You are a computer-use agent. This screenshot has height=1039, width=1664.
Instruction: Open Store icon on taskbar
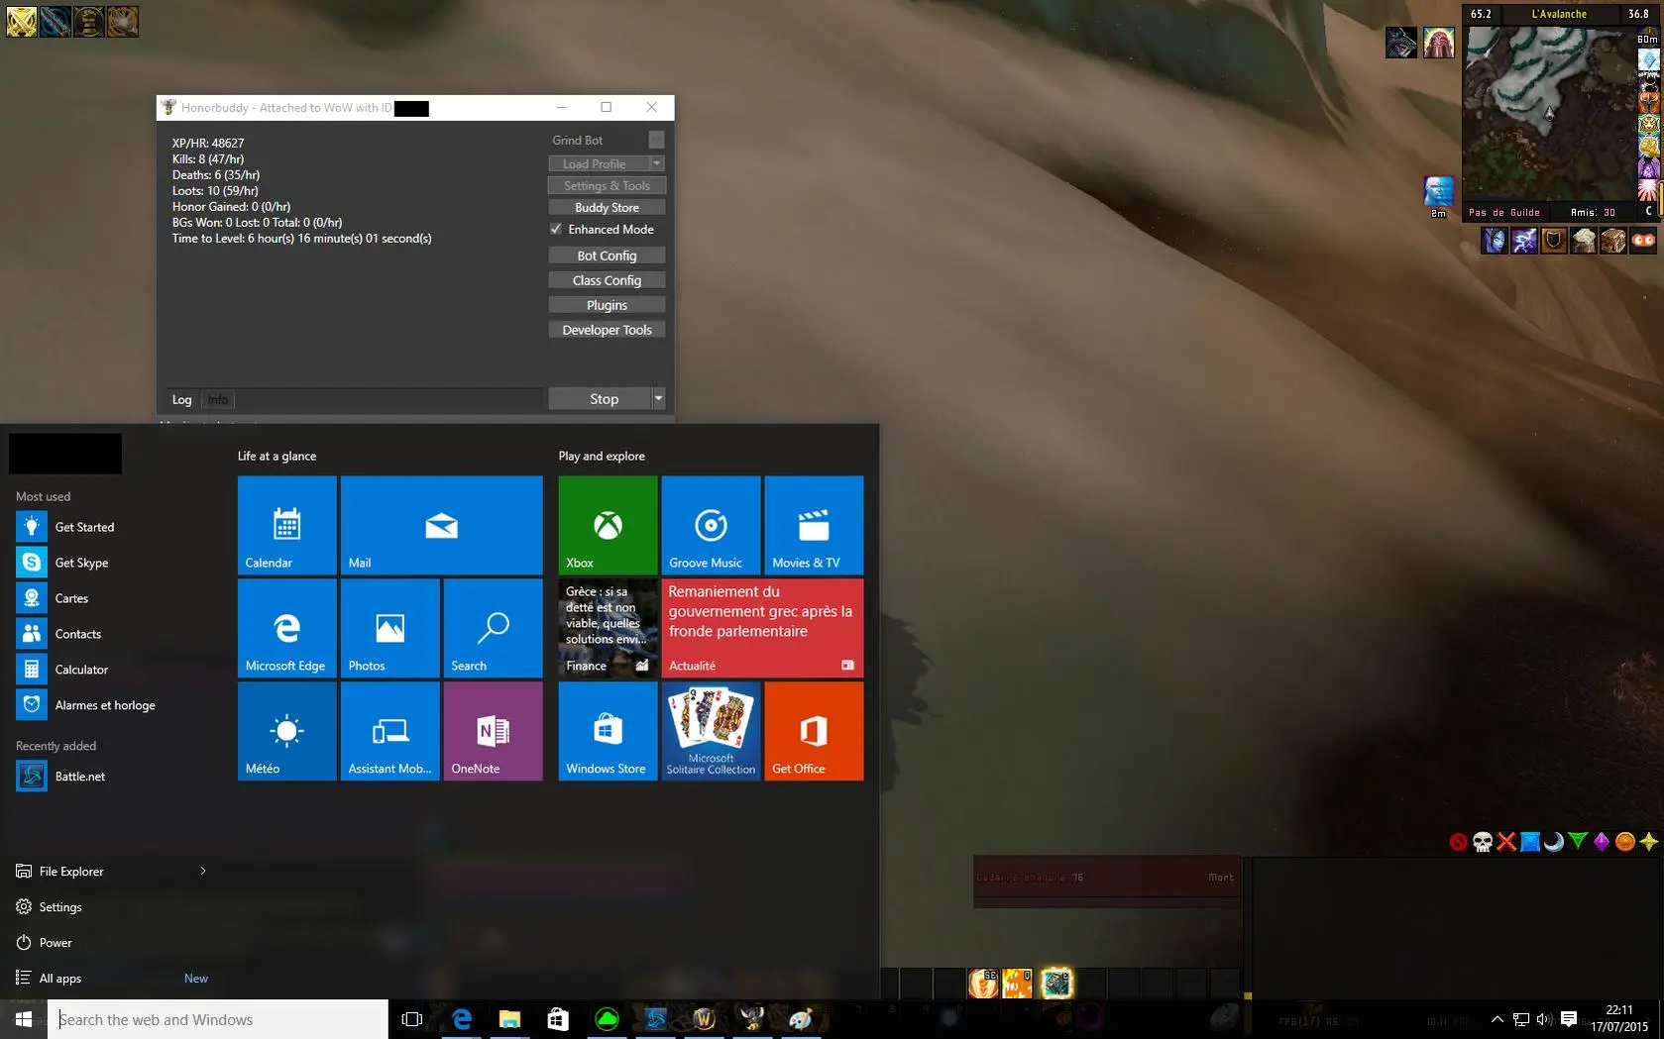pyautogui.click(x=558, y=1019)
